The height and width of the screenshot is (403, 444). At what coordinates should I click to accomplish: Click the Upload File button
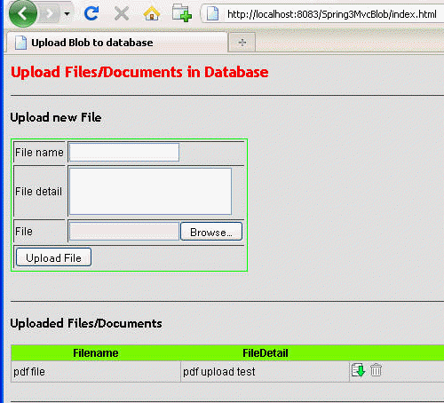pos(53,257)
